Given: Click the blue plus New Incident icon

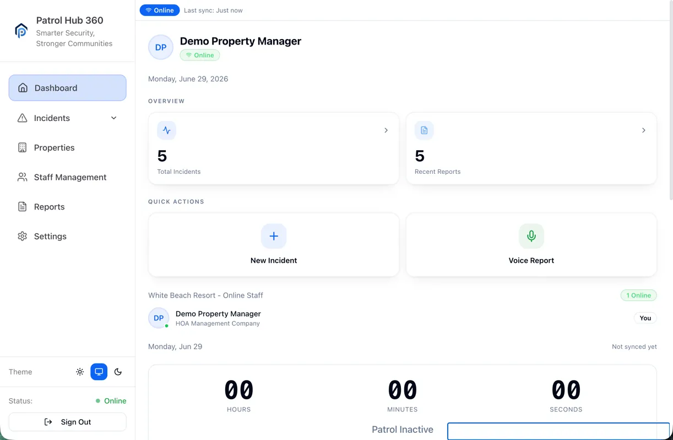Looking at the screenshot, I should pos(274,237).
